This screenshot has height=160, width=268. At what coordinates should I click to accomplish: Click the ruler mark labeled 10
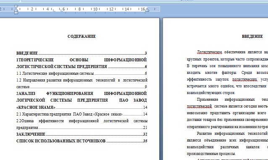tap(95, 9)
